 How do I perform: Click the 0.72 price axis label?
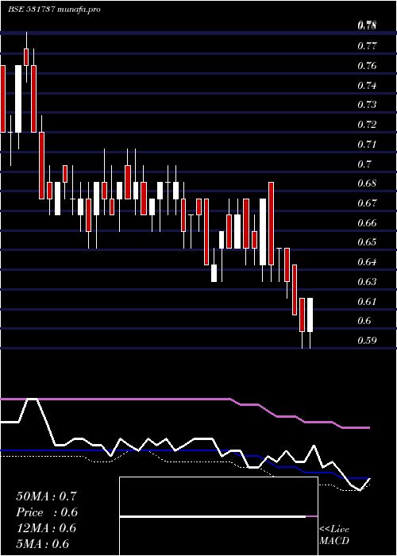tap(367, 125)
